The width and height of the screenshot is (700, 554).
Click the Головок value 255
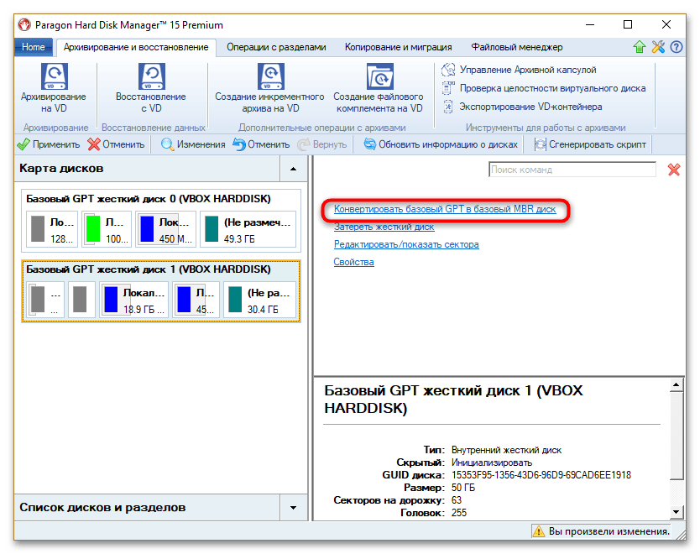point(459,513)
